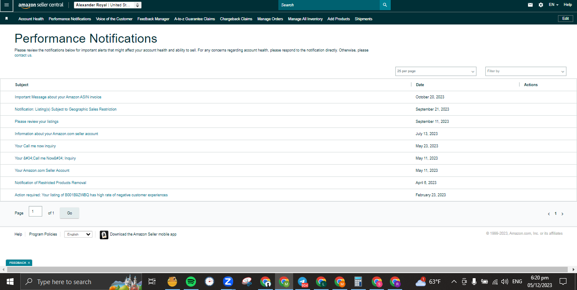Open the EN language dropdown
This screenshot has width=577, height=290.
(553, 5)
